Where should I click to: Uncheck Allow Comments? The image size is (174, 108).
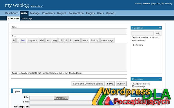pos(133,84)
